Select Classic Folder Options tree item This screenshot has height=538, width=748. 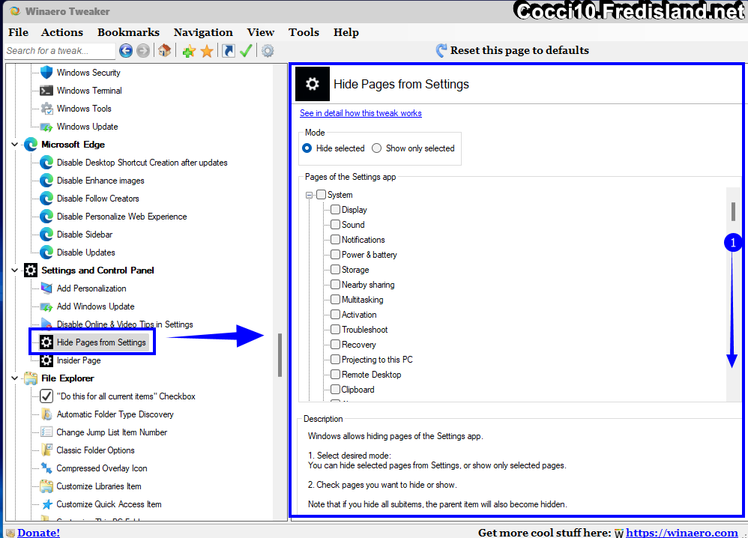coord(95,450)
